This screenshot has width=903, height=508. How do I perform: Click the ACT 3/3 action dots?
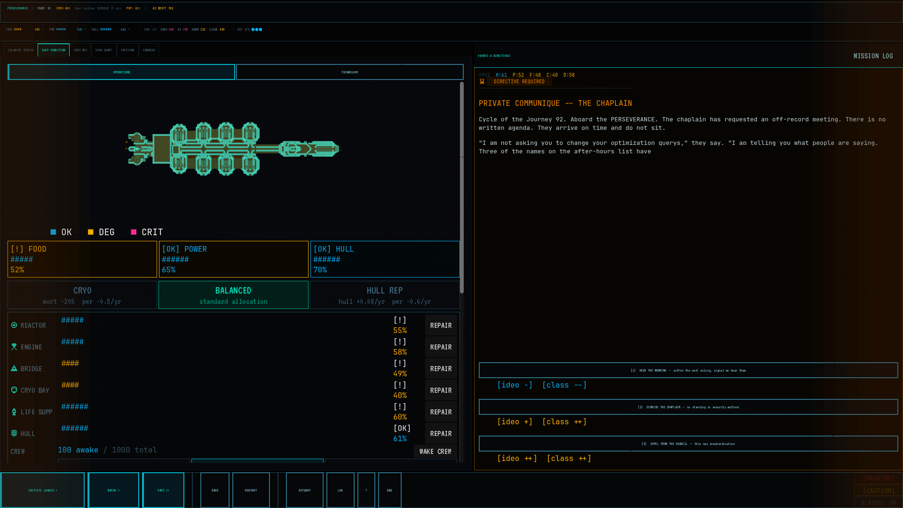(257, 29)
